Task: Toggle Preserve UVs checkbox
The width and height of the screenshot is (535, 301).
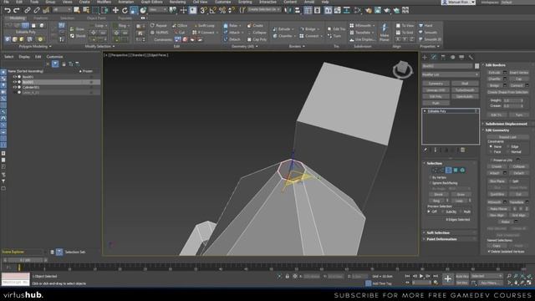Action: tap(492, 160)
